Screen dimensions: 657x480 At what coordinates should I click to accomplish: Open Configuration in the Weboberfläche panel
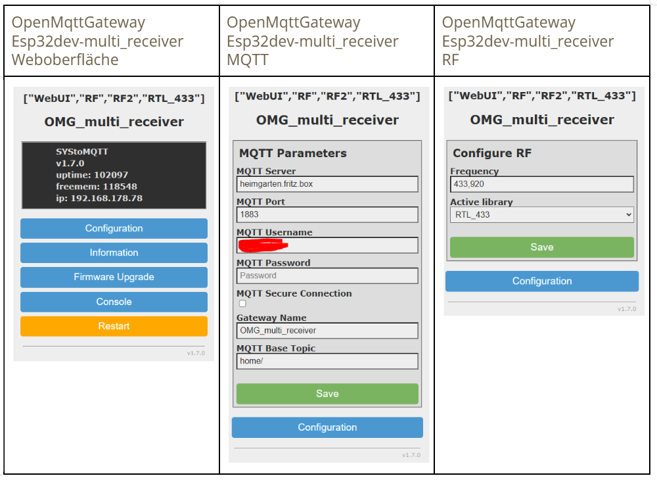click(114, 228)
